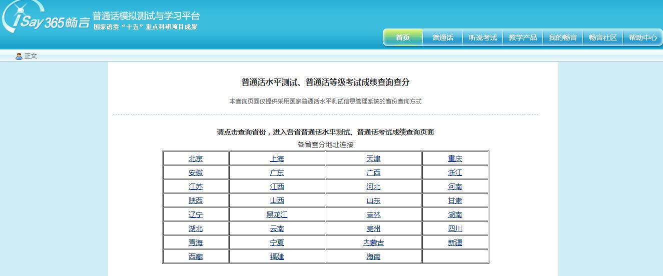The image size is (663, 276).
Task: Click the 吉林 link
Action: 373,214
